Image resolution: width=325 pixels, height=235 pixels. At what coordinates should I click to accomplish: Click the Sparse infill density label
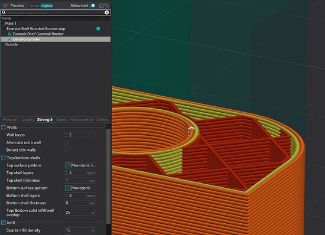(23, 230)
